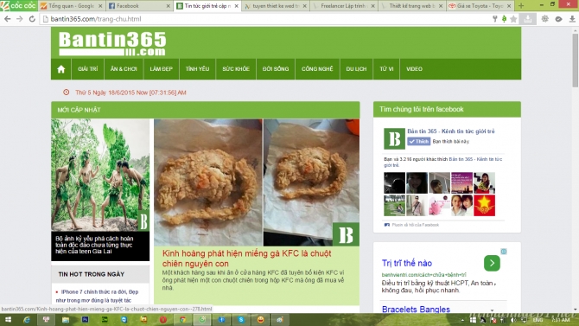Image resolution: width=579 pixels, height=326 pixels.
Task: Click the saved password key icon
Action: (495, 19)
